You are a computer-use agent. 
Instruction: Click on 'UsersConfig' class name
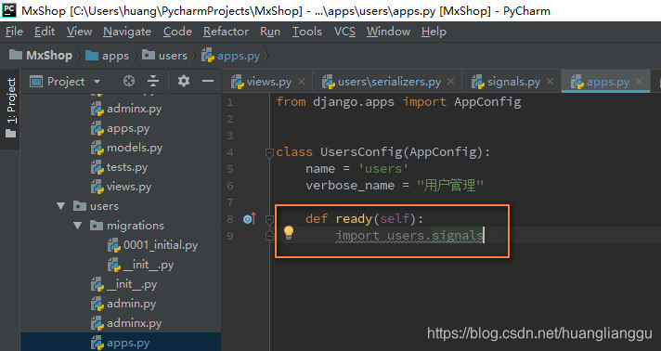tap(361, 152)
